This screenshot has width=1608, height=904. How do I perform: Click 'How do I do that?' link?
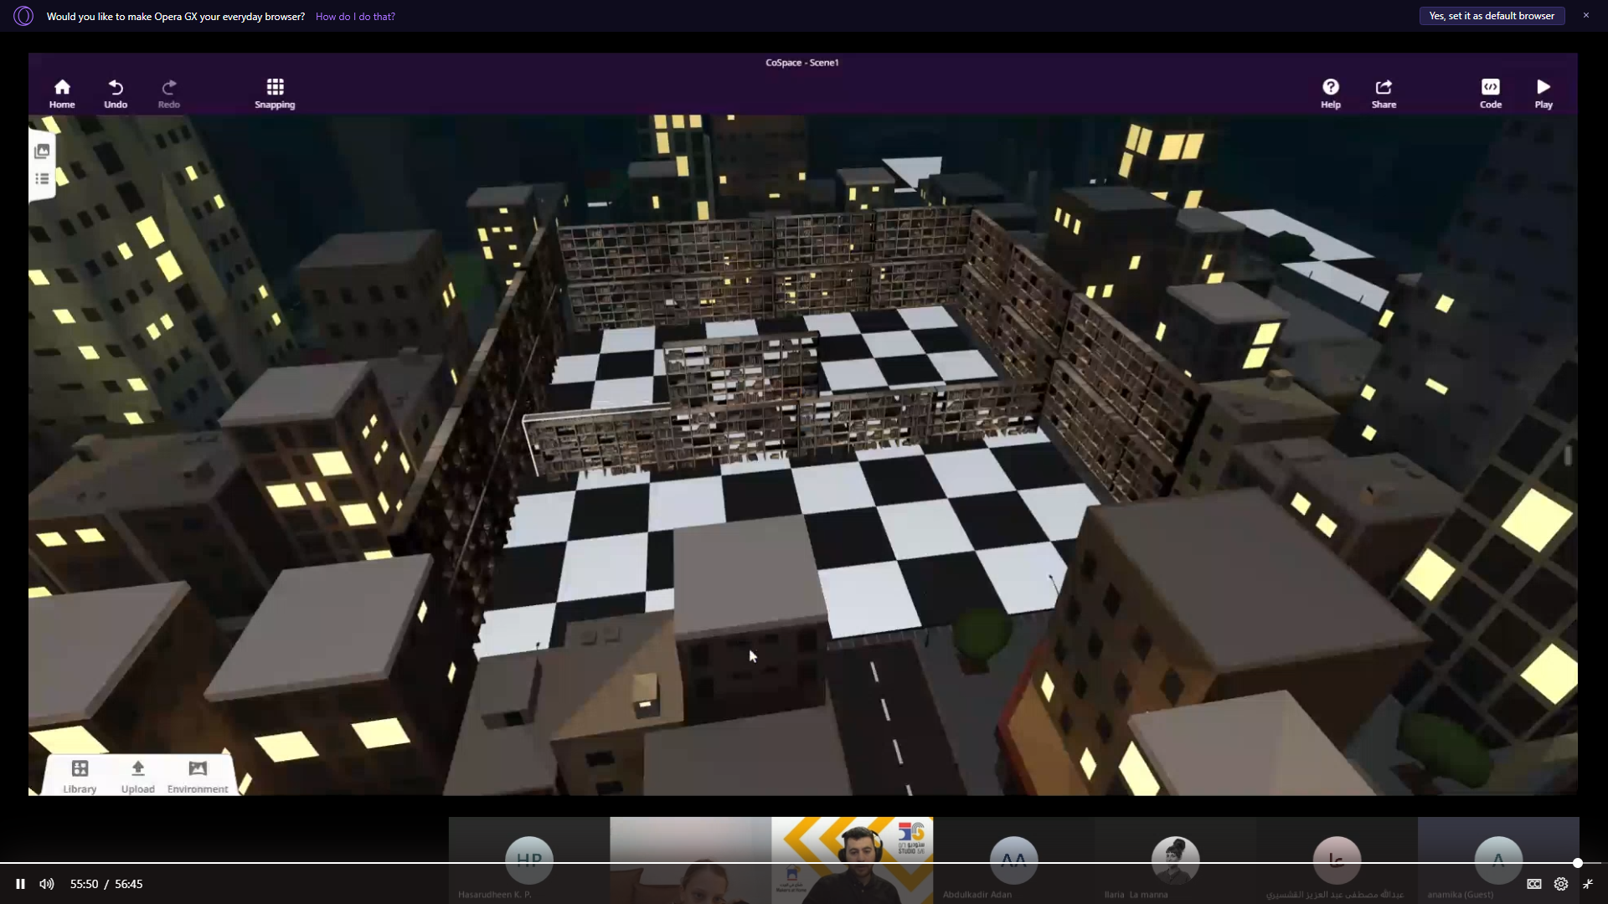(355, 16)
